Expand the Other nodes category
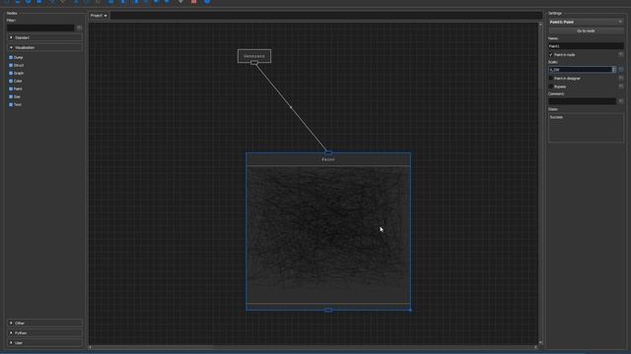This screenshot has width=631, height=354. [44, 324]
